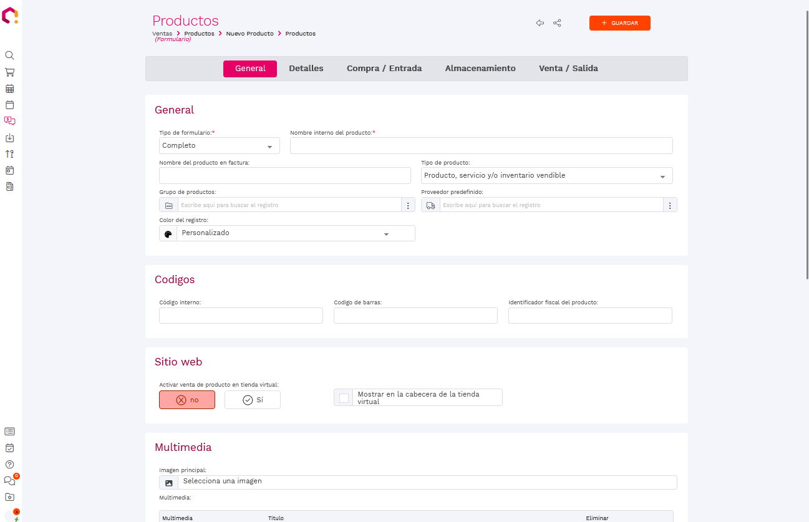Expand the Tipo de producto dropdown
This screenshot has width=809, height=522.
[546, 176]
